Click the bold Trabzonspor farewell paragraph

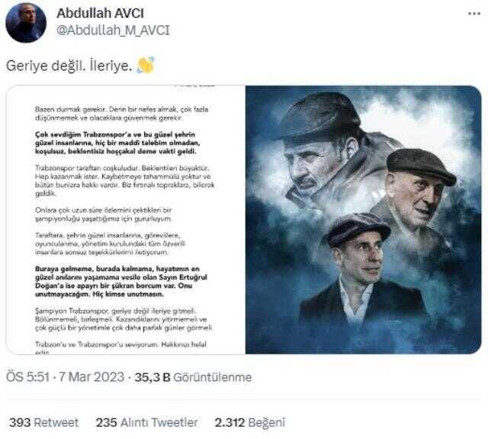click(117, 143)
